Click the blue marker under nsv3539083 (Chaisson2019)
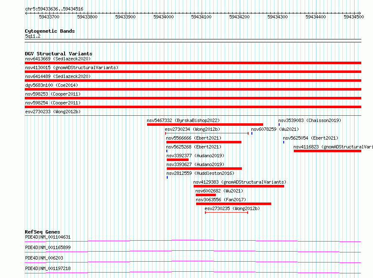This screenshot has width=373, height=278. click(279, 125)
